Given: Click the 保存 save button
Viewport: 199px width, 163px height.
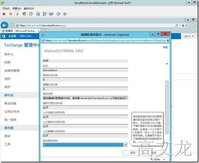Looking at the screenshot, I should tap(133, 153).
